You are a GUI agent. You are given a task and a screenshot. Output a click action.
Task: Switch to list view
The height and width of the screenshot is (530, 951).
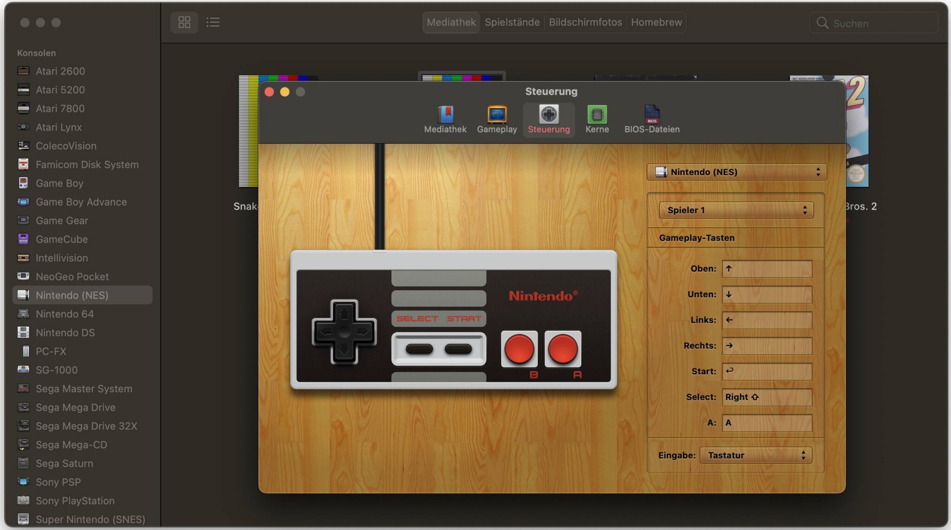point(213,22)
